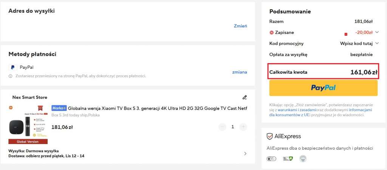This screenshot has height=170, width=387.
Task: Click the Podsumowanie heading
Action: [290, 11]
